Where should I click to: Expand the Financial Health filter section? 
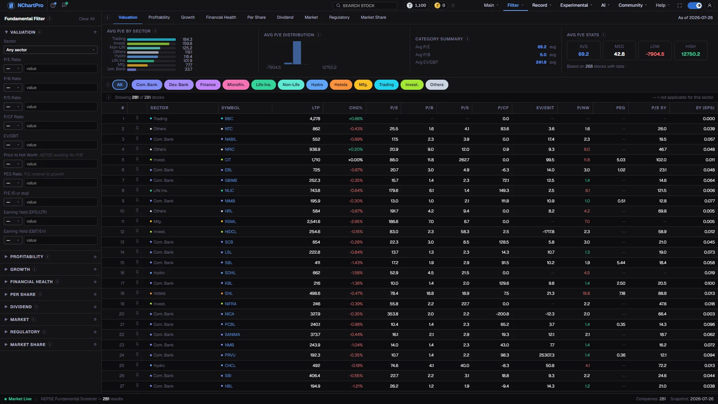(x=31, y=282)
